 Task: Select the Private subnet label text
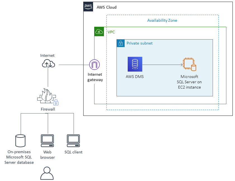coord(139,43)
